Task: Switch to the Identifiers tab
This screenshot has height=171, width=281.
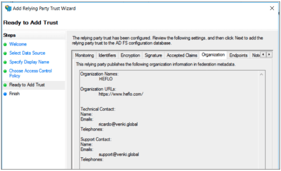Action: pyautogui.click(x=107, y=55)
